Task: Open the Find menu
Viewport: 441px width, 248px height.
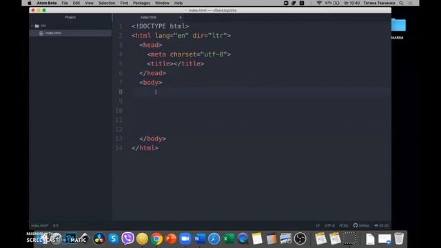Action: [124, 3]
